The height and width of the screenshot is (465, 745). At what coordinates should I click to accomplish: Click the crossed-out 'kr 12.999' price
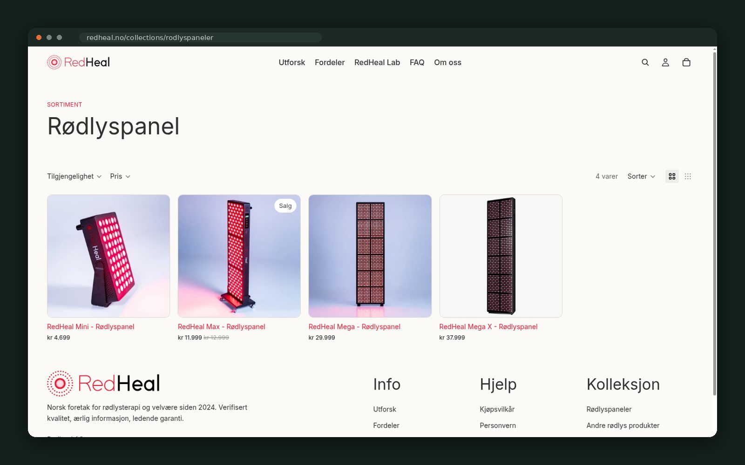216,338
